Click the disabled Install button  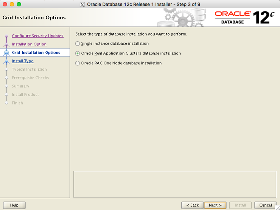click(x=240, y=205)
